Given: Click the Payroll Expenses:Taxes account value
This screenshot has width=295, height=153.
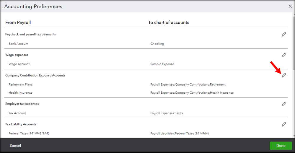Looking at the screenshot, I should [167, 113].
